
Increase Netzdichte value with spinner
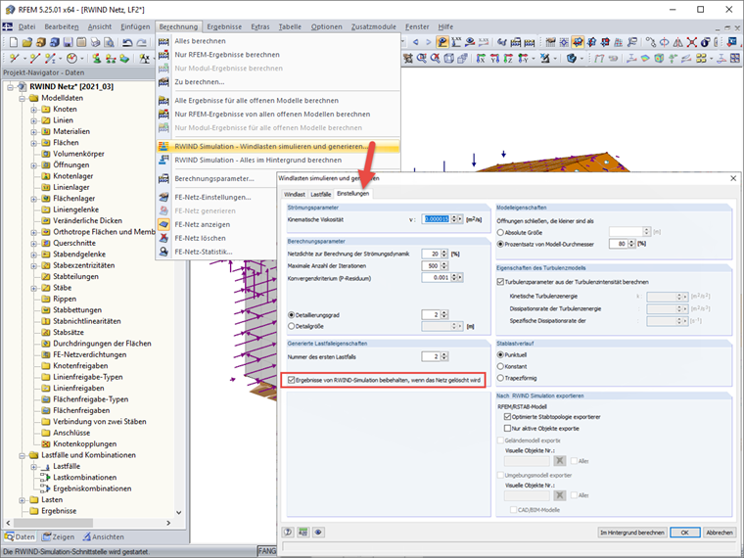pyautogui.click(x=444, y=252)
